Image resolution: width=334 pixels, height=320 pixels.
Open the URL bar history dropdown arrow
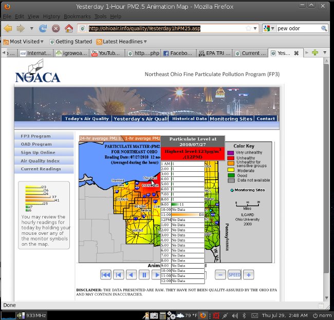(255, 28)
